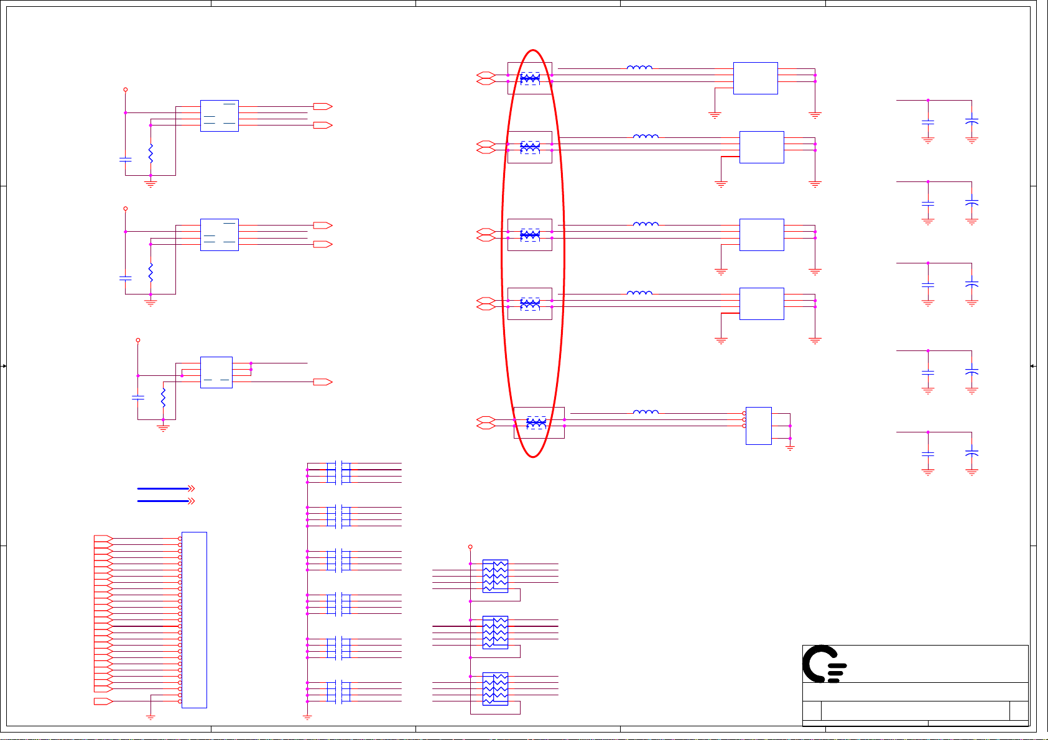Select the tall multi-pin connector block at bottom left
Image resolution: width=1048 pixels, height=740 pixels.
[x=194, y=620]
